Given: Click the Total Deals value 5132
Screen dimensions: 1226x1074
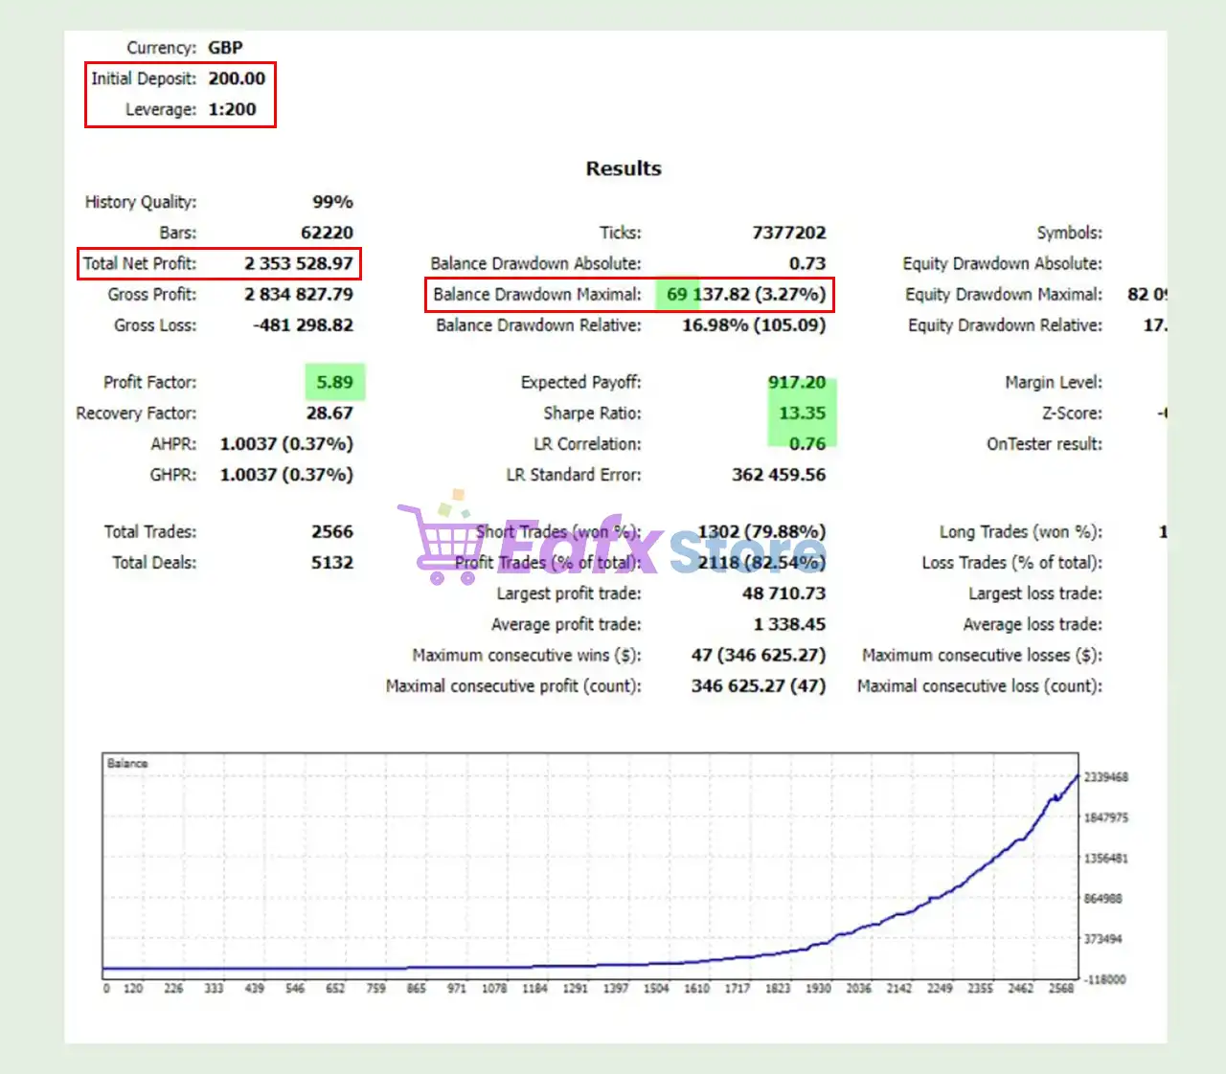Looking at the screenshot, I should 331,562.
